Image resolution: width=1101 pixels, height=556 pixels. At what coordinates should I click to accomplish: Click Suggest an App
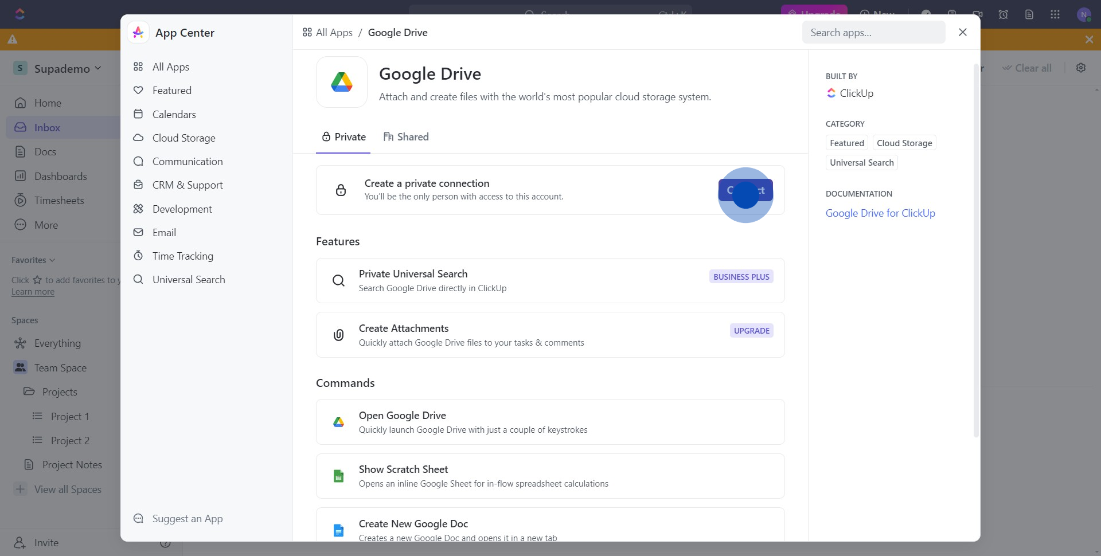[187, 519]
